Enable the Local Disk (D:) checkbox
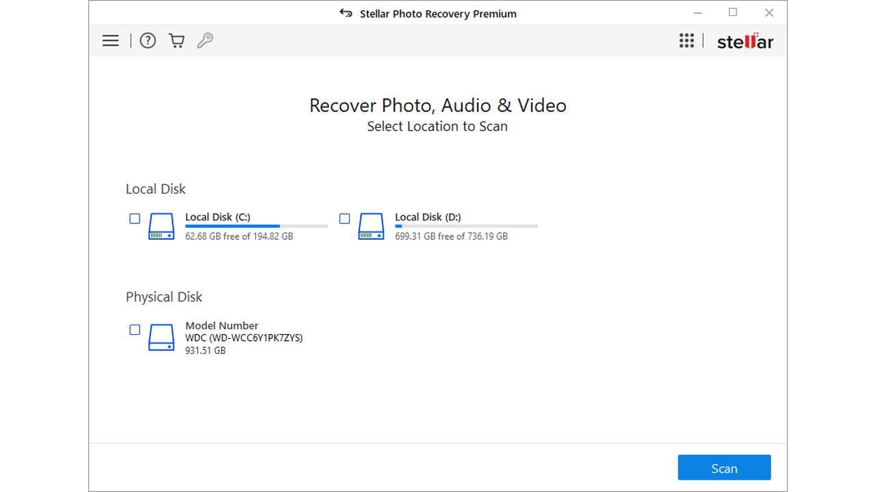 344,219
